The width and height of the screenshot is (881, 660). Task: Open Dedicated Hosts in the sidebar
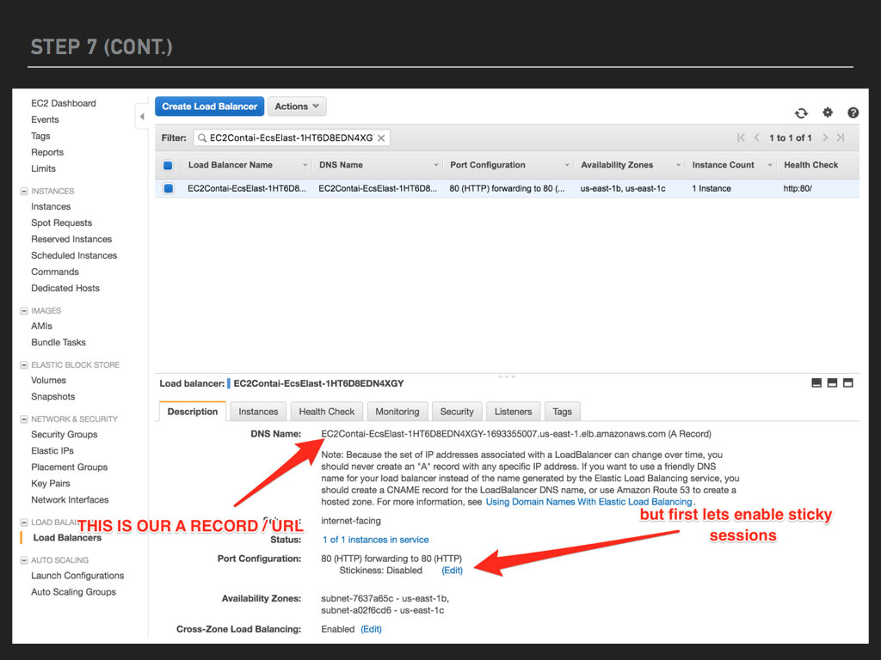pyautogui.click(x=65, y=288)
